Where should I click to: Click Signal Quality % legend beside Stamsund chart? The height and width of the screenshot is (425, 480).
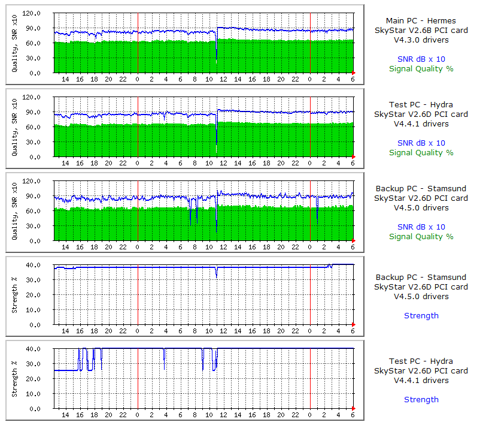pyautogui.click(x=421, y=236)
